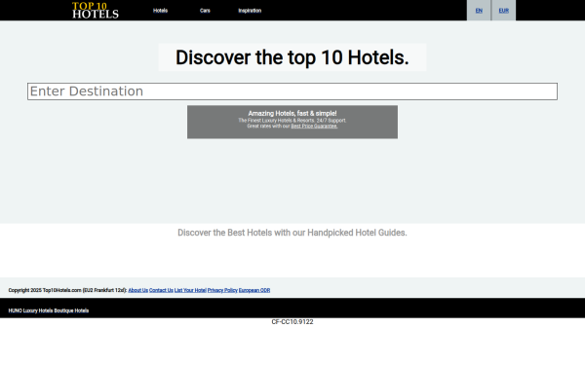Image resolution: width=585 pixels, height=365 pixels.
Task: Focus the Enter Destination search field
Action: (x=292, y=91)
